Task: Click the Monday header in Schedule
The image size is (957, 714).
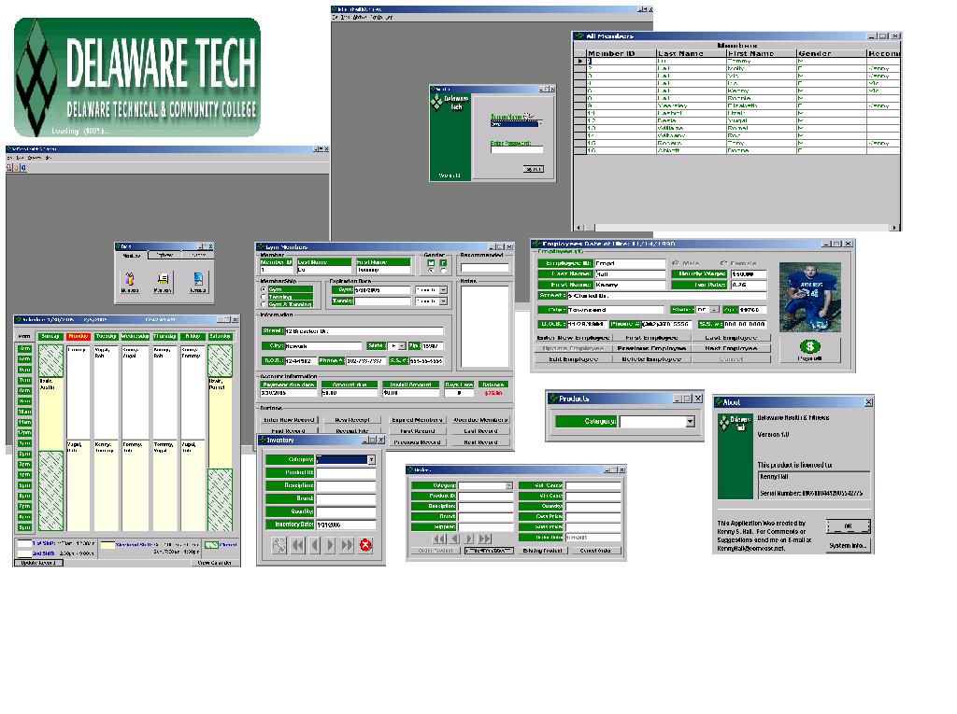Action: (x=79, y=337)
